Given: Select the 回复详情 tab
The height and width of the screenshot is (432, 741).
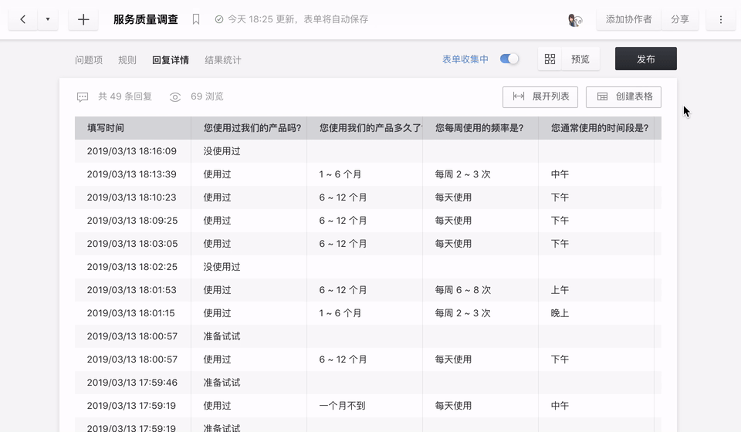Looking at the screenshot, I should tap(171, 60).
